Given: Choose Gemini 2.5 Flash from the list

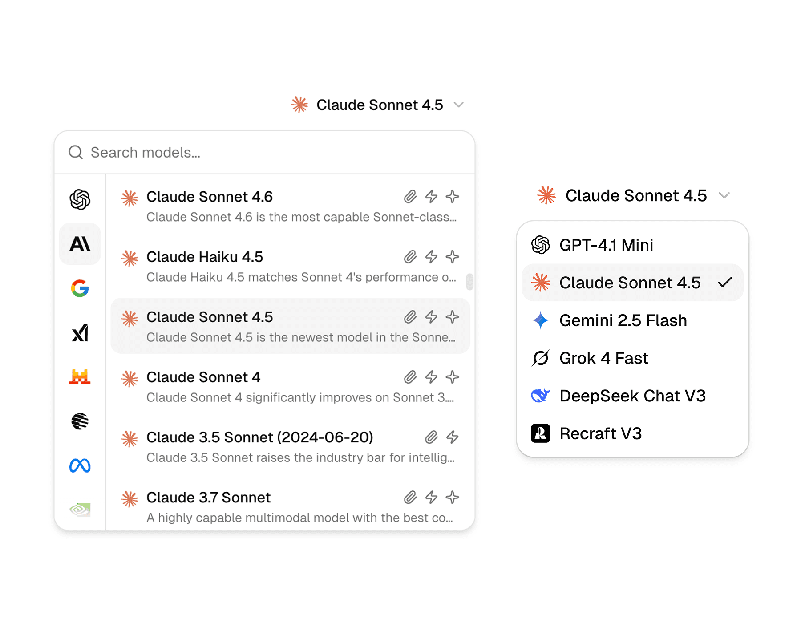Looking at the screenshot, I should coord(632,320).
